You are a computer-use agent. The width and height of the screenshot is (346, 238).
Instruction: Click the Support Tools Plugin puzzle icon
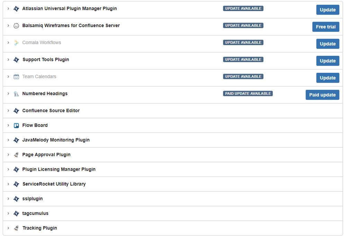tap(16, 60)
